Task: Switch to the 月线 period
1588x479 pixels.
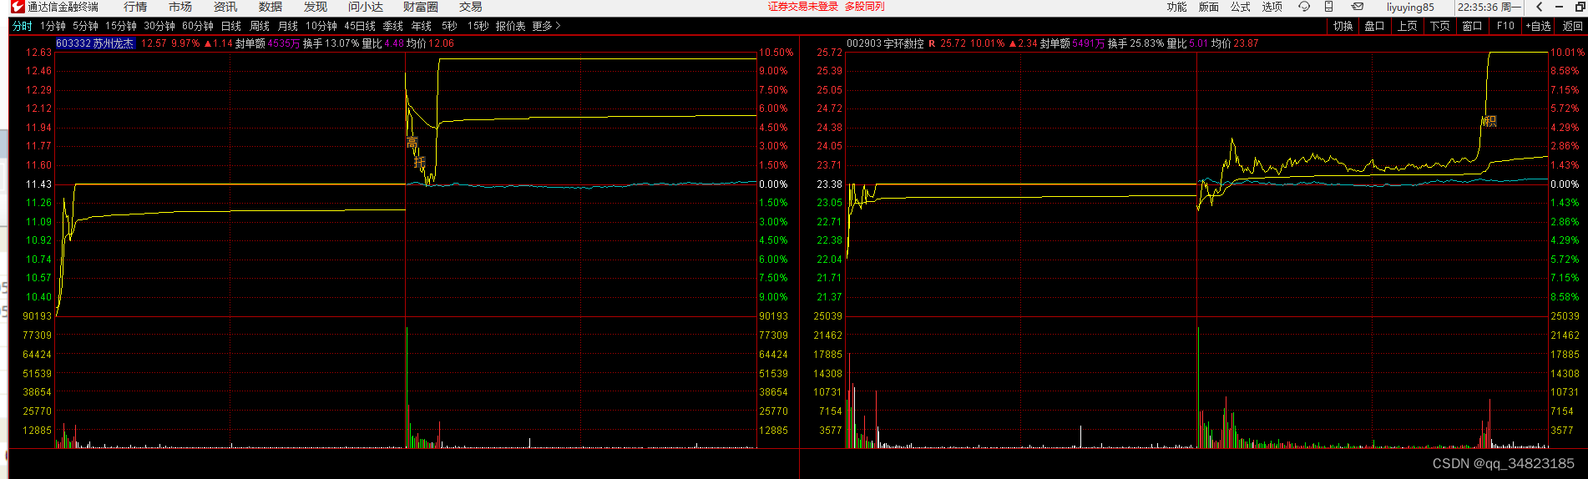Action: (288, 26)
